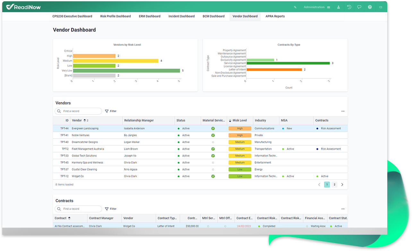
Task: Sort by the Risk Level column arrows
Action: pos(230,121)
